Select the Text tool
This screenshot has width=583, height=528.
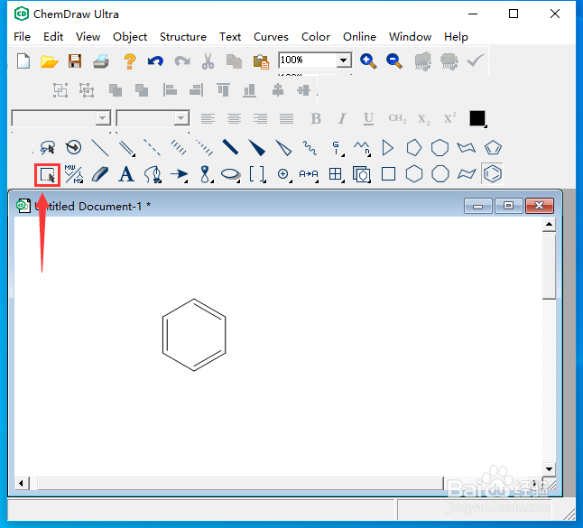pos(126,174)
